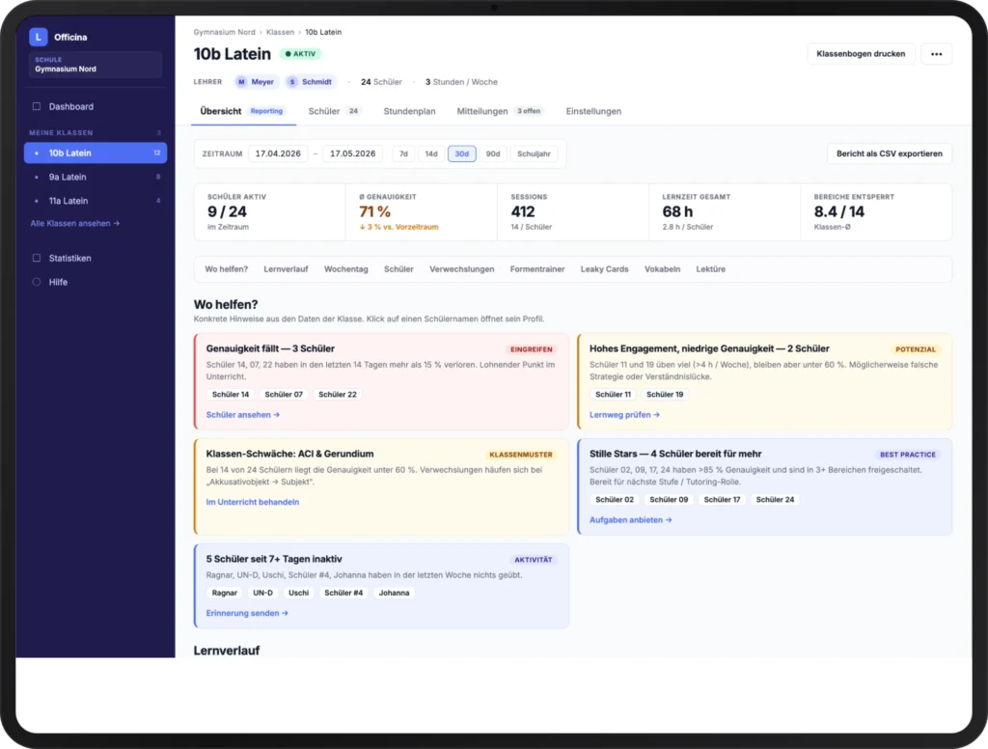Switch to the Stundenplan tab
Image resolution: width=988 pixels, height=749 pixels.
(409, 112)
